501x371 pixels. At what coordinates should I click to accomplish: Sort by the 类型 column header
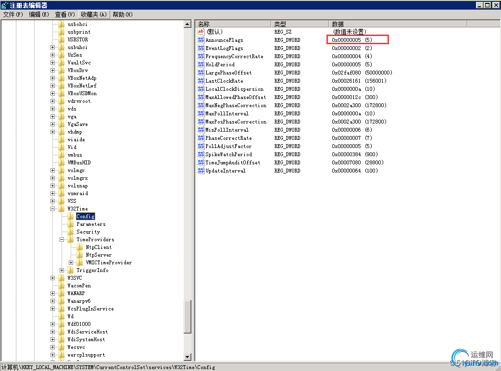(x=300, y=24)
